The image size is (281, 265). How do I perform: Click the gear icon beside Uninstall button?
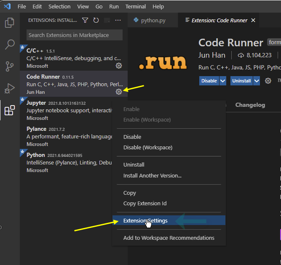click(268, 81)
